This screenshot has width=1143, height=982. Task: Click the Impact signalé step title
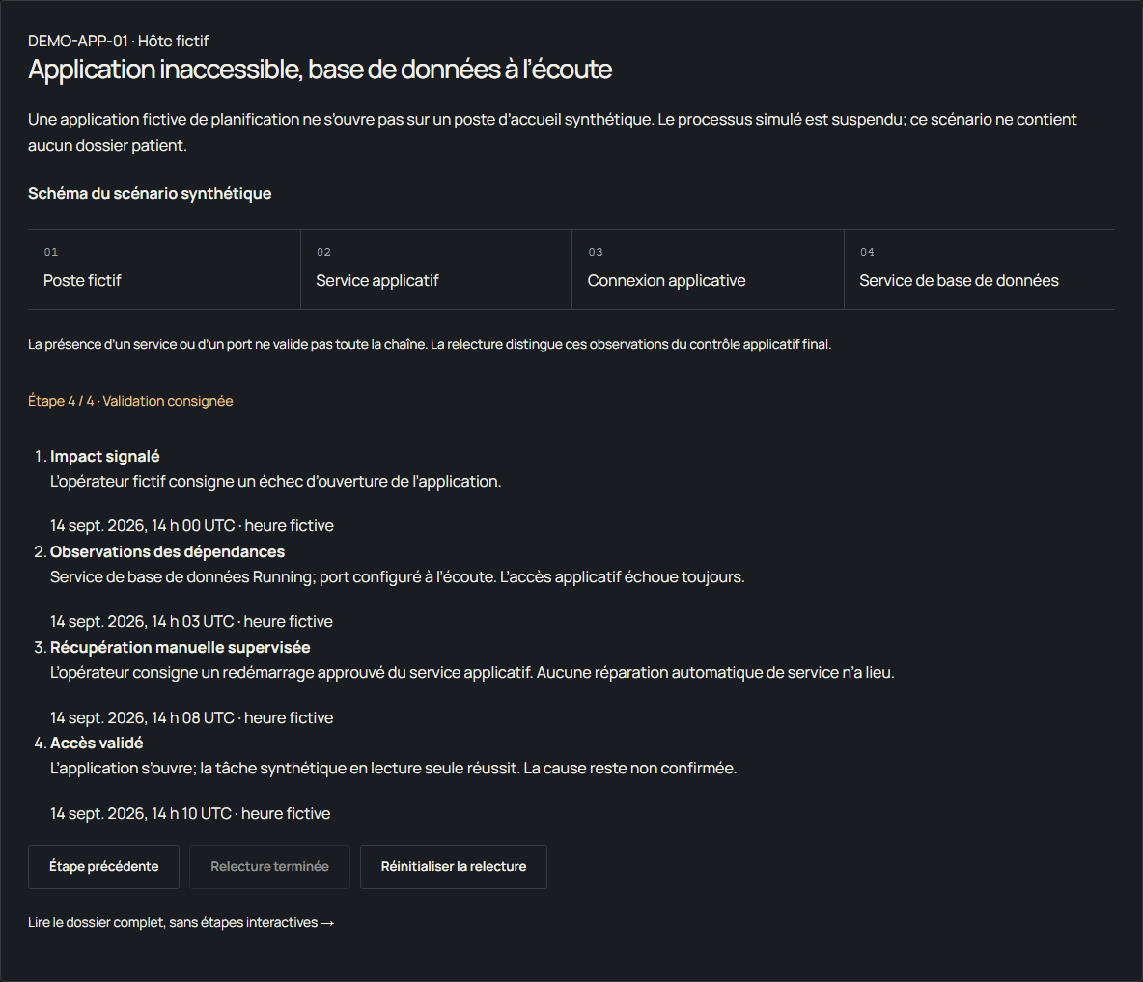pos(105,457)
